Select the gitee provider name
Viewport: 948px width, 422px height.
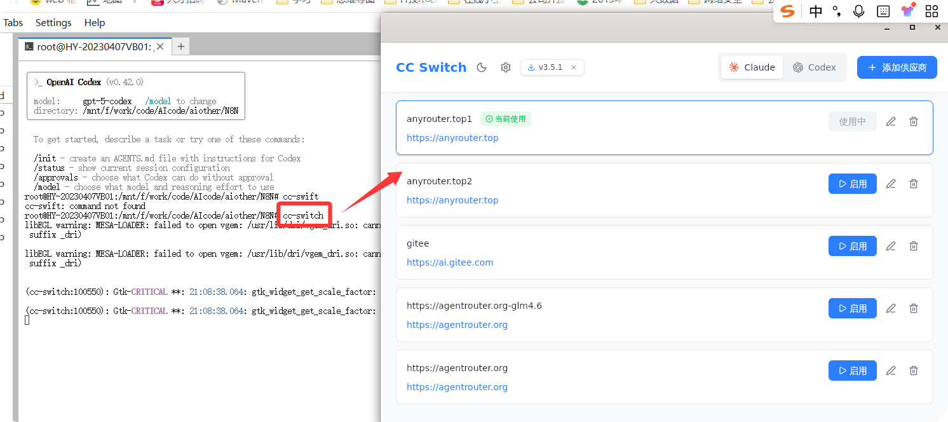coord(417,243)
